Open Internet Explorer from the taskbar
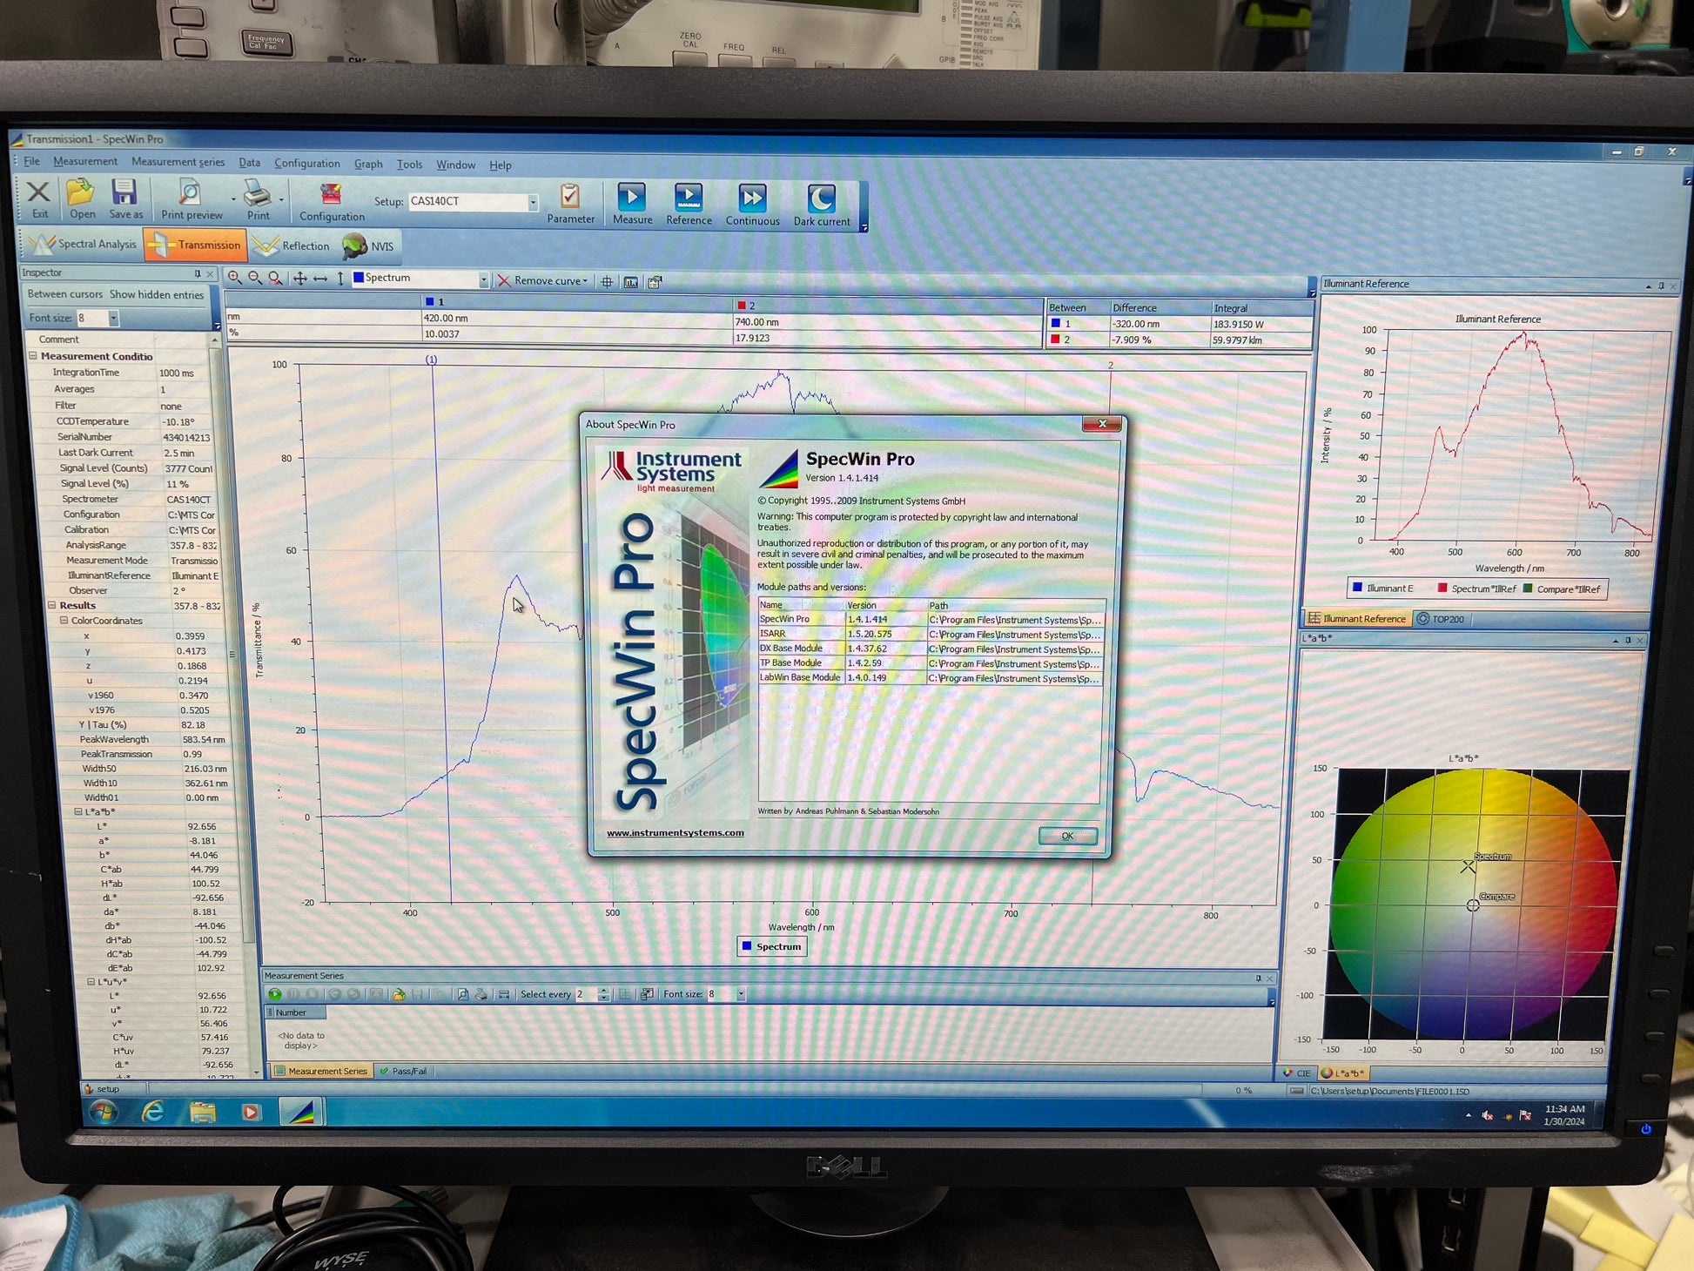 pos(153,1112)
